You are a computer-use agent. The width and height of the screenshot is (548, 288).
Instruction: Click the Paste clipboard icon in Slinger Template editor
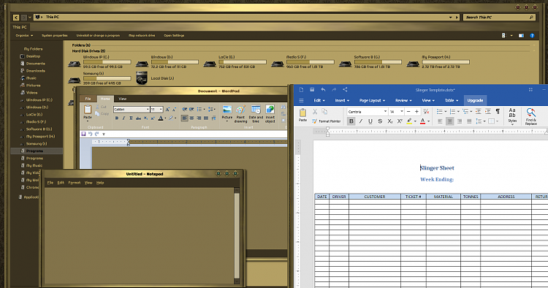(302, 113)
